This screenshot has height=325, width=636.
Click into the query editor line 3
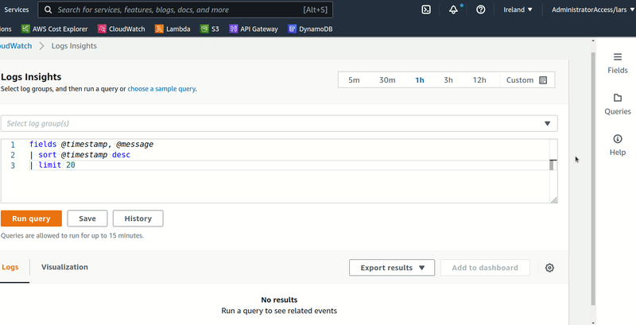click(288, 165)
